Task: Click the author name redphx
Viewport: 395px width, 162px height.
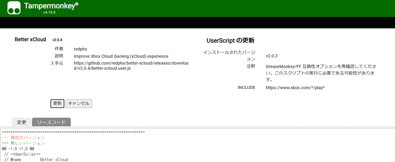Action: [x=80, y=49]
